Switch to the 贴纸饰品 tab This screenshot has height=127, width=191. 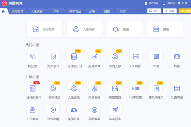[x=75, y=11]
